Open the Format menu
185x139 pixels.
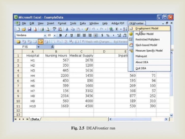coord(62,23)
